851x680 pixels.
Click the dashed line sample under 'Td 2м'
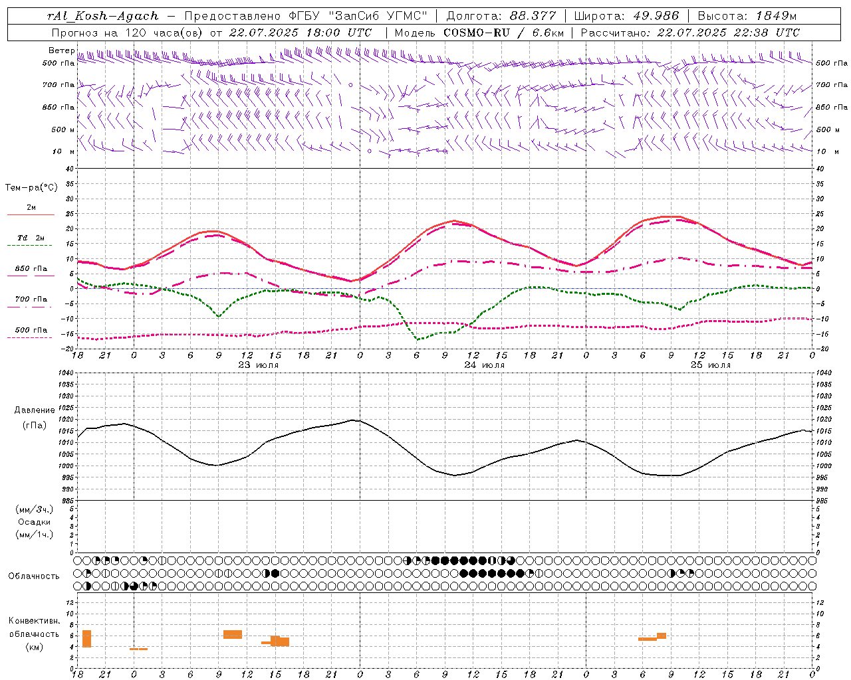[31, 246]
